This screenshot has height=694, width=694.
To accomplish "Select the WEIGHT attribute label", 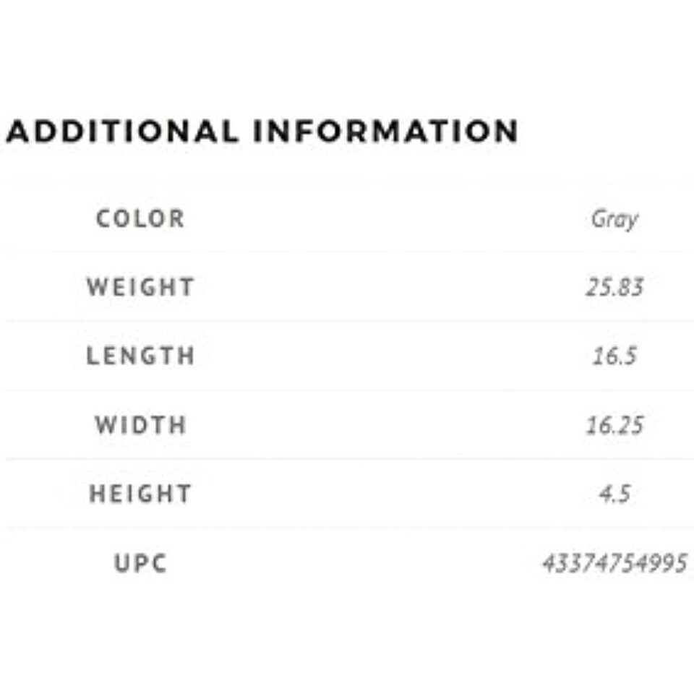I will [140, 287].
